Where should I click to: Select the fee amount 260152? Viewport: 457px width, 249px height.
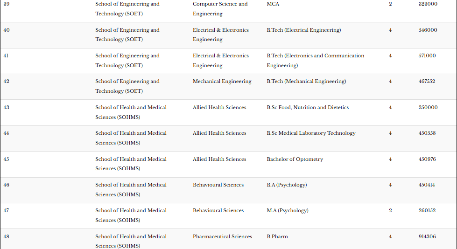point(427,211)
